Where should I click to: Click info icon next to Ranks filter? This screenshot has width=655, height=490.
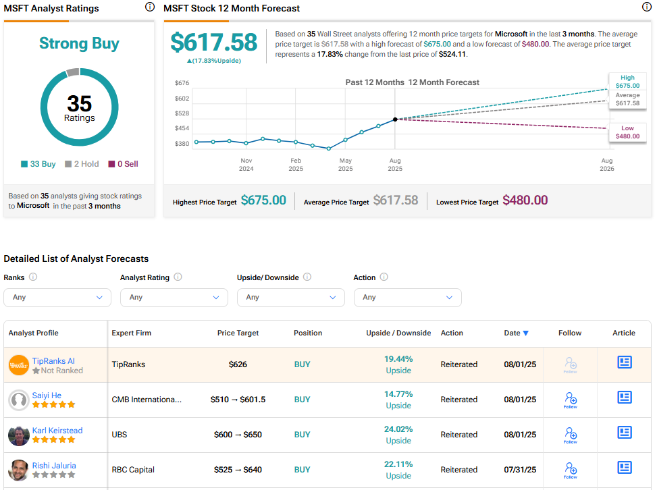pos(33,277)
